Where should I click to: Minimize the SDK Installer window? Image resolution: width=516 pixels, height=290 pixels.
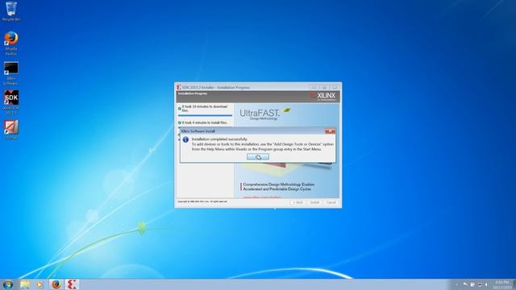[314, 87]
